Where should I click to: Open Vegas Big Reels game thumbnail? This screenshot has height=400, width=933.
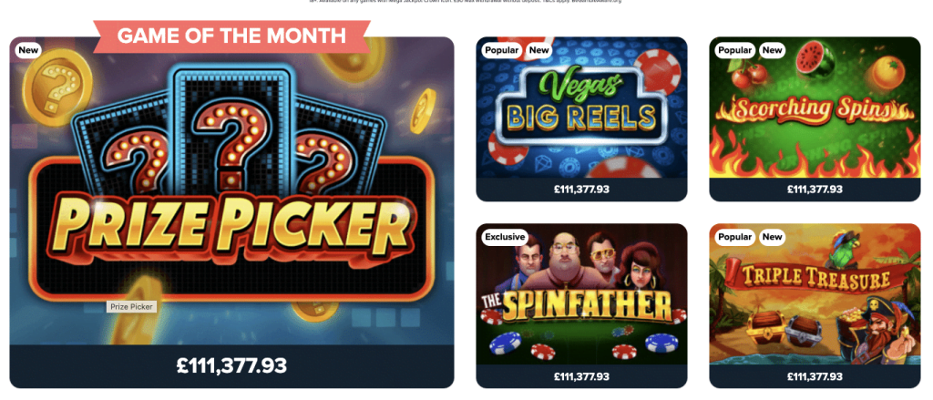(581, 108)
